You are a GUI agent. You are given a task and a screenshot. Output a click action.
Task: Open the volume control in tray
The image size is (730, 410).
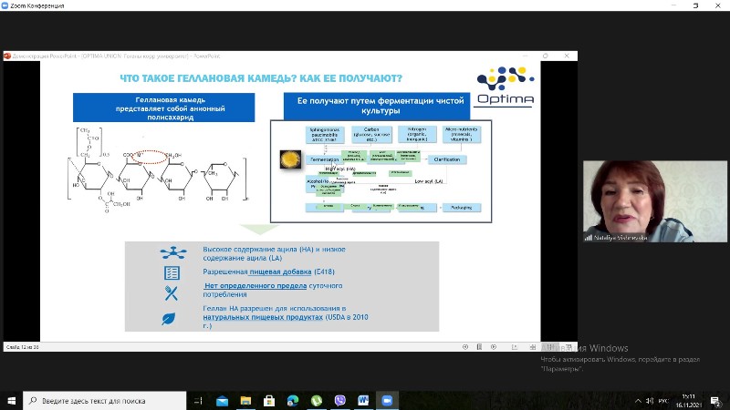[650, 401]
